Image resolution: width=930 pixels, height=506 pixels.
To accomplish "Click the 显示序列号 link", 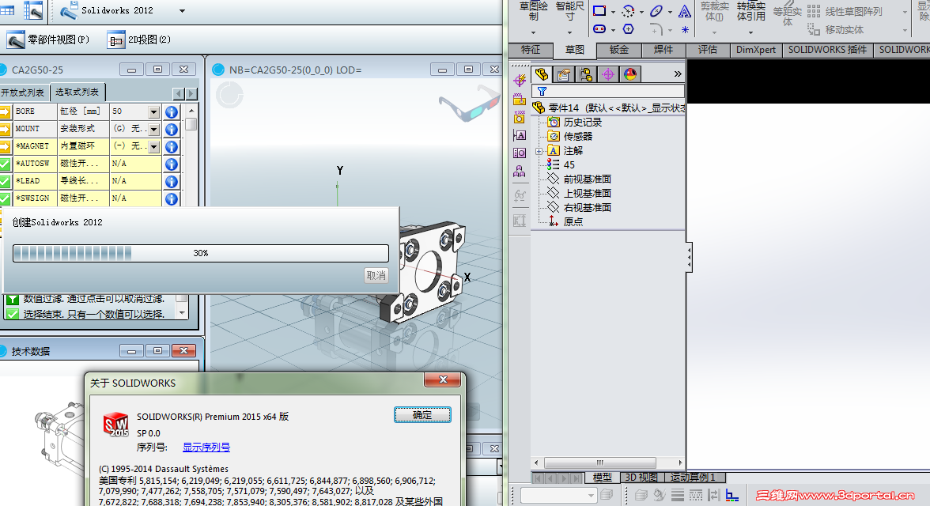I will click(x=206, y=447).
